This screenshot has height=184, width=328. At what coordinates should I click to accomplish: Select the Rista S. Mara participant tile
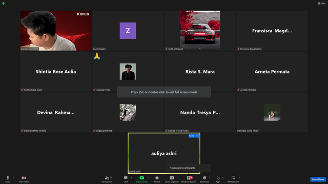pos(200,72)
